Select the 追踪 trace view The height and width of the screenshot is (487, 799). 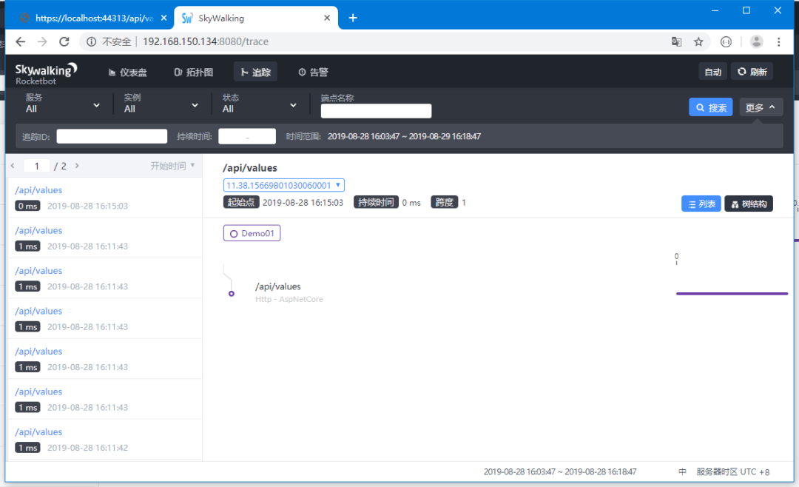[254, 71]
